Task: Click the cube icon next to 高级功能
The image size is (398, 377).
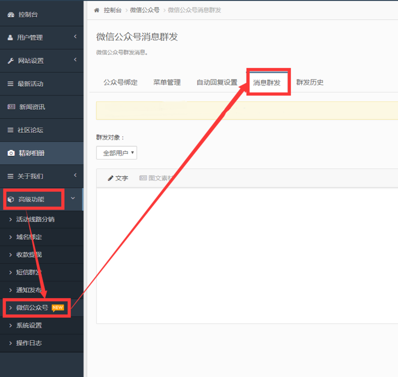Action: [x=11, y=199]
